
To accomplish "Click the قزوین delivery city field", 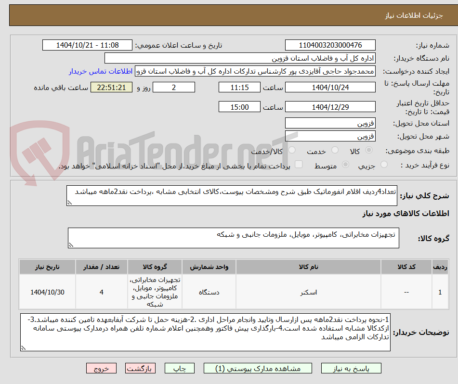I will point(330,136).
